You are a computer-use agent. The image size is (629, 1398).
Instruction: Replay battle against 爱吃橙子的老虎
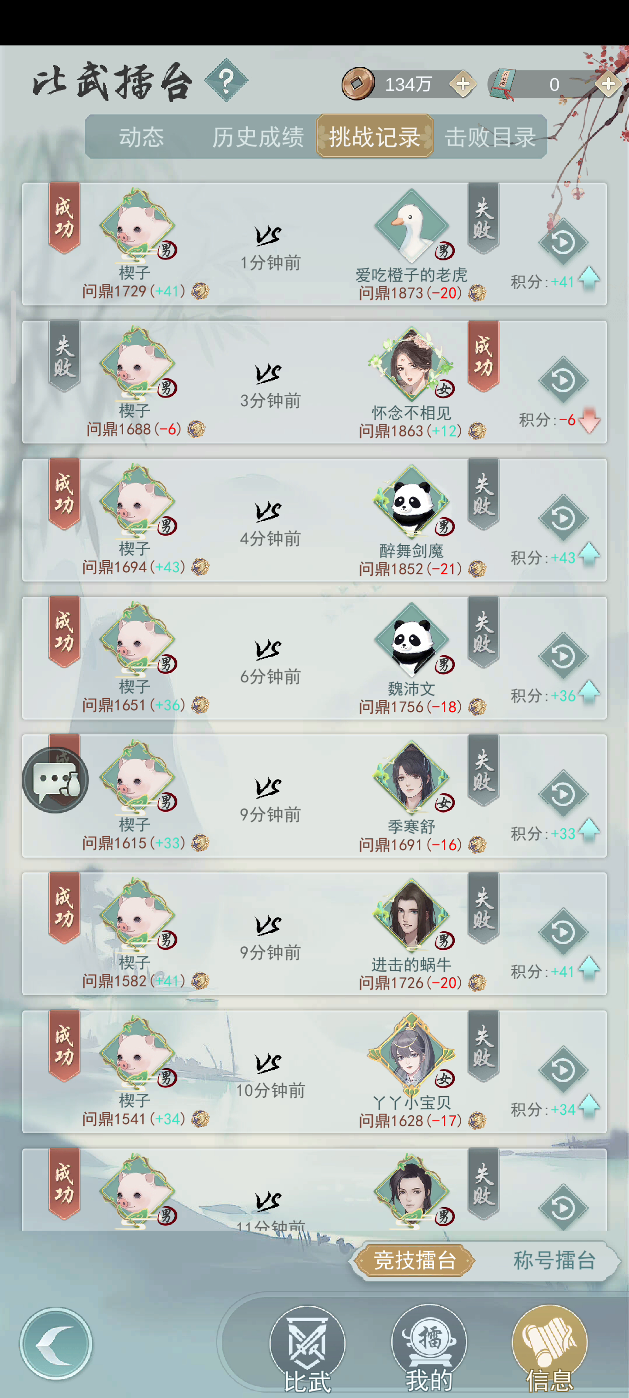pos(563,242)
